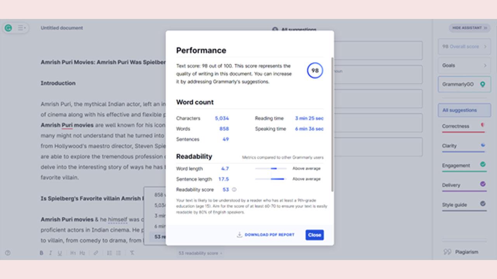Click the Untitled document title field
Viewport: 497px width, 279px height.
62,28
